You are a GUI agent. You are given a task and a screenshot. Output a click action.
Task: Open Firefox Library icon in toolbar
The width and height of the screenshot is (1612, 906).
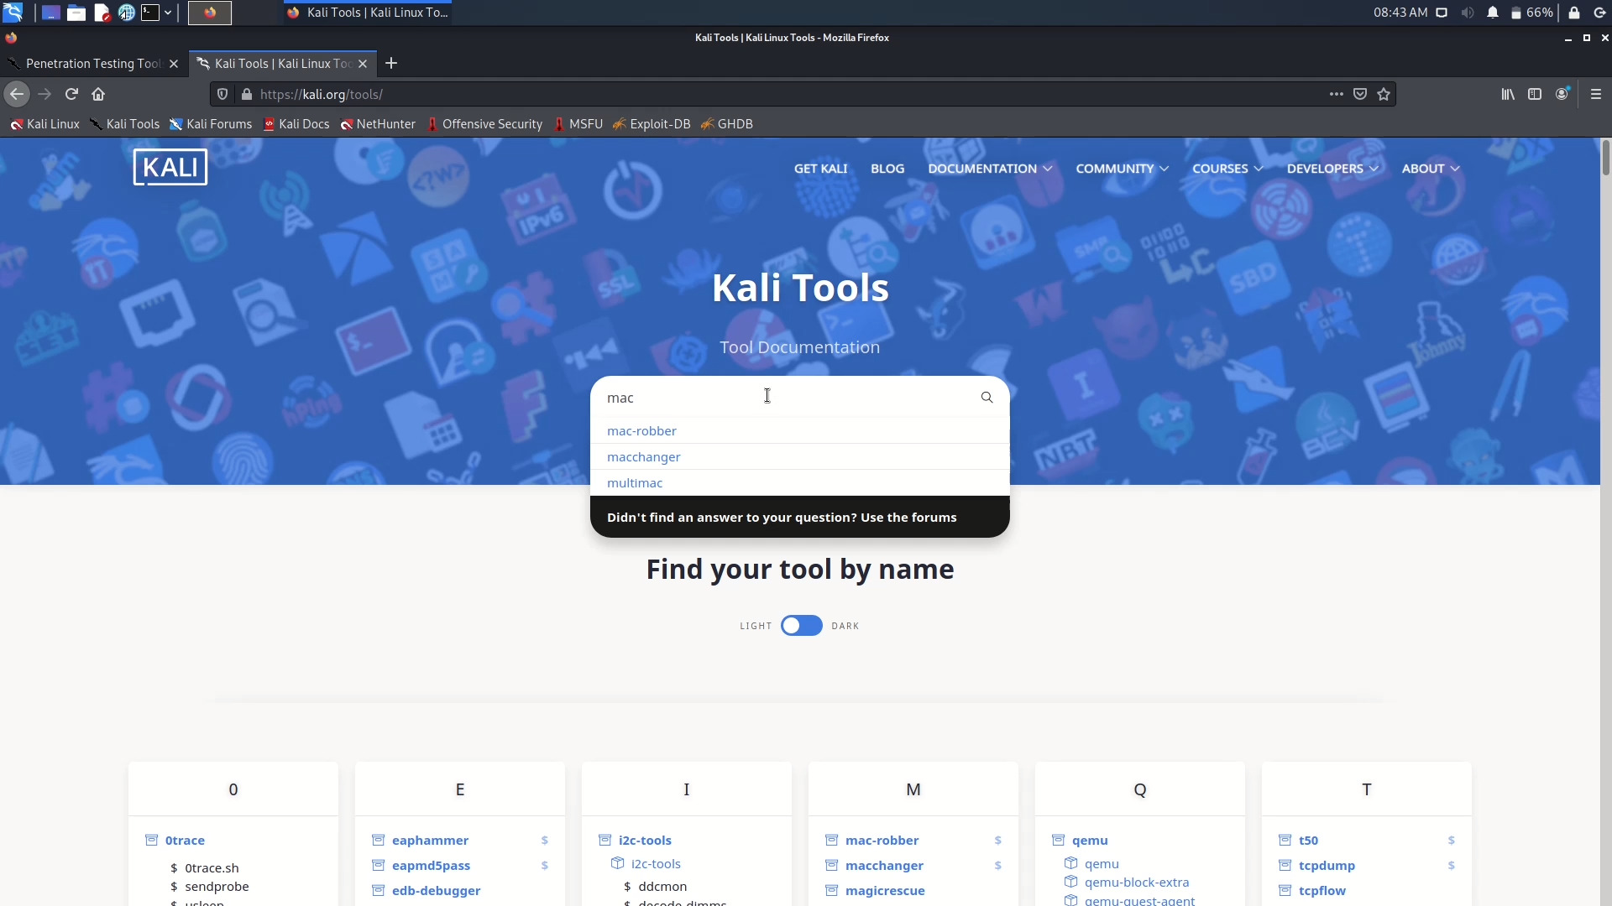pos(1507,94)
